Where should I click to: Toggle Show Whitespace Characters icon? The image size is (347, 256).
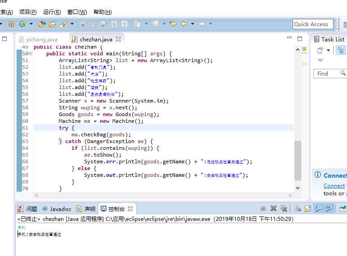[125, 24]
